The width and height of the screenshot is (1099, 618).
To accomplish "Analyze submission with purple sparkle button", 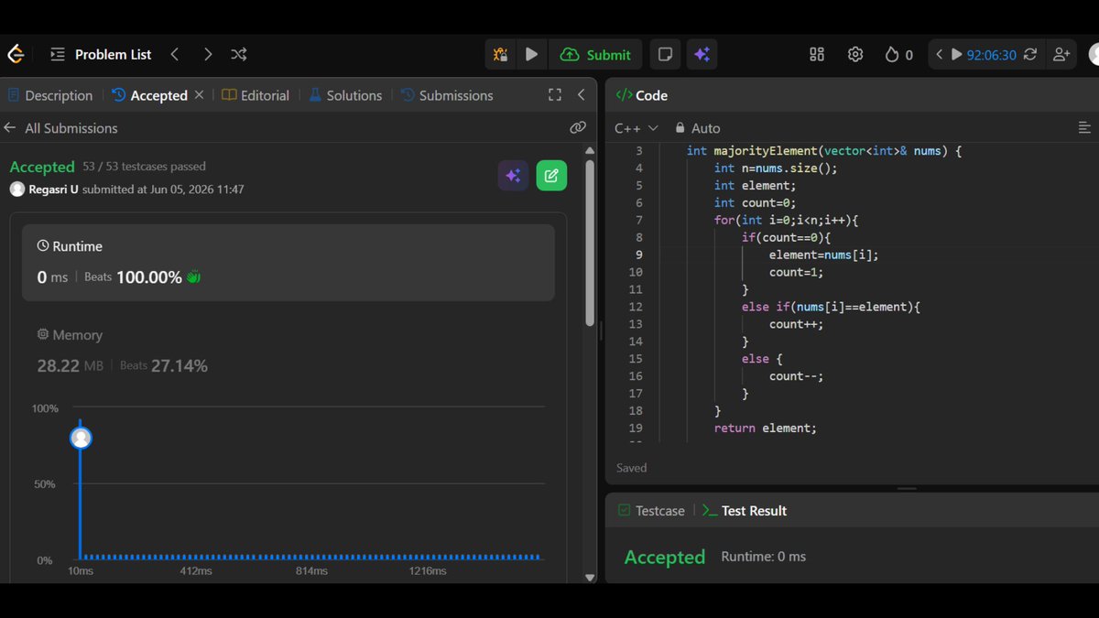I will click(x=513, y=176).
